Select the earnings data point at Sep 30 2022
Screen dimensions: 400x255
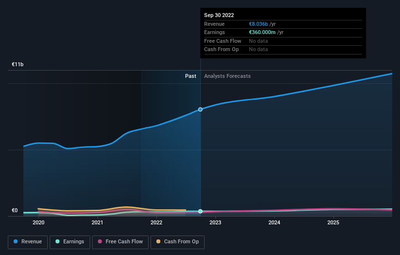[200, 211]
